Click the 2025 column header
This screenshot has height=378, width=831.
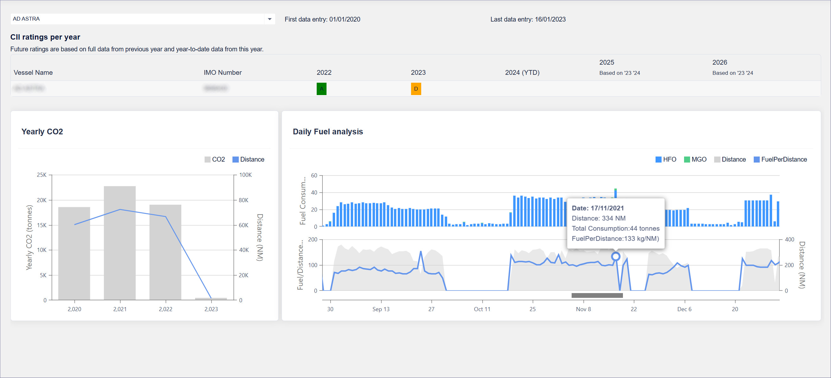(x=606, y=62)
